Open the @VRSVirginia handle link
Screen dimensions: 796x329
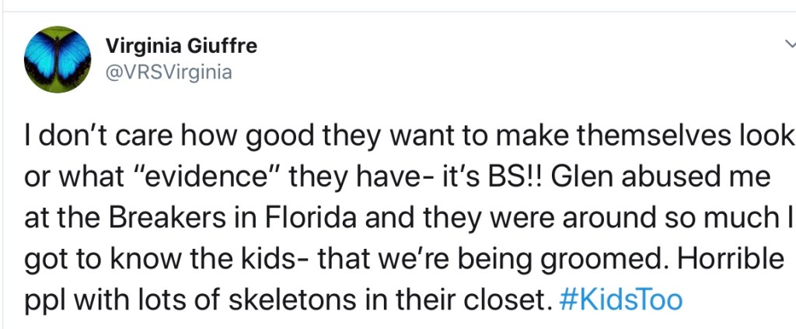[x=169, y=72]
